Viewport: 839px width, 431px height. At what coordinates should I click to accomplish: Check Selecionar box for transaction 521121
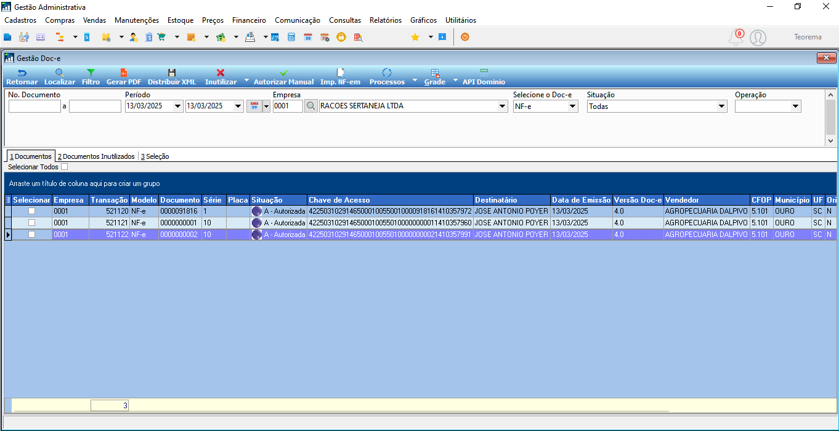point(32,223)
